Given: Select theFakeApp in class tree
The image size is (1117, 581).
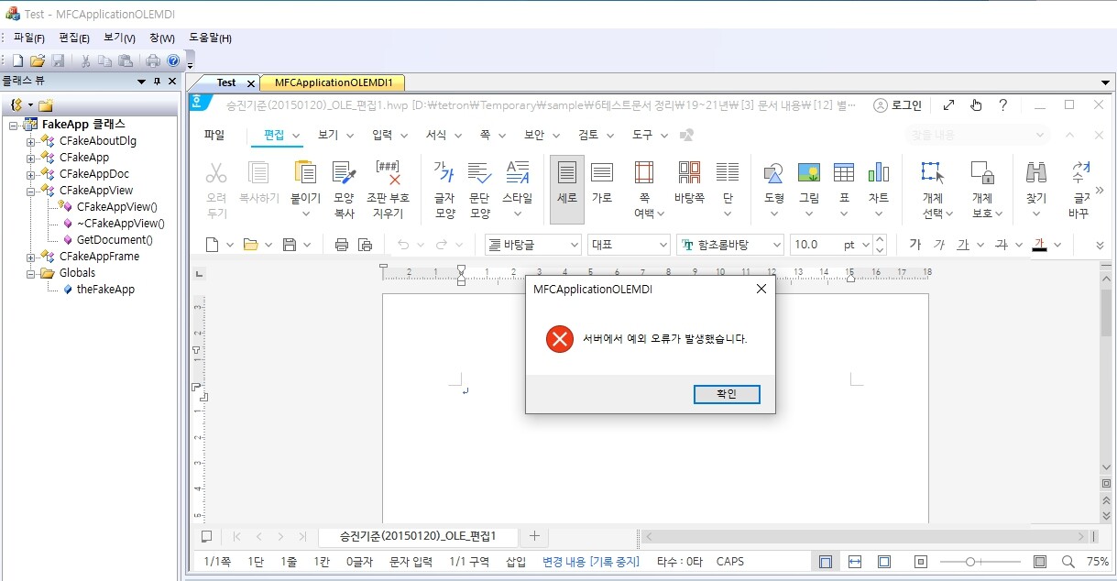Looking at the screenshot, I should tap(105, 290).
